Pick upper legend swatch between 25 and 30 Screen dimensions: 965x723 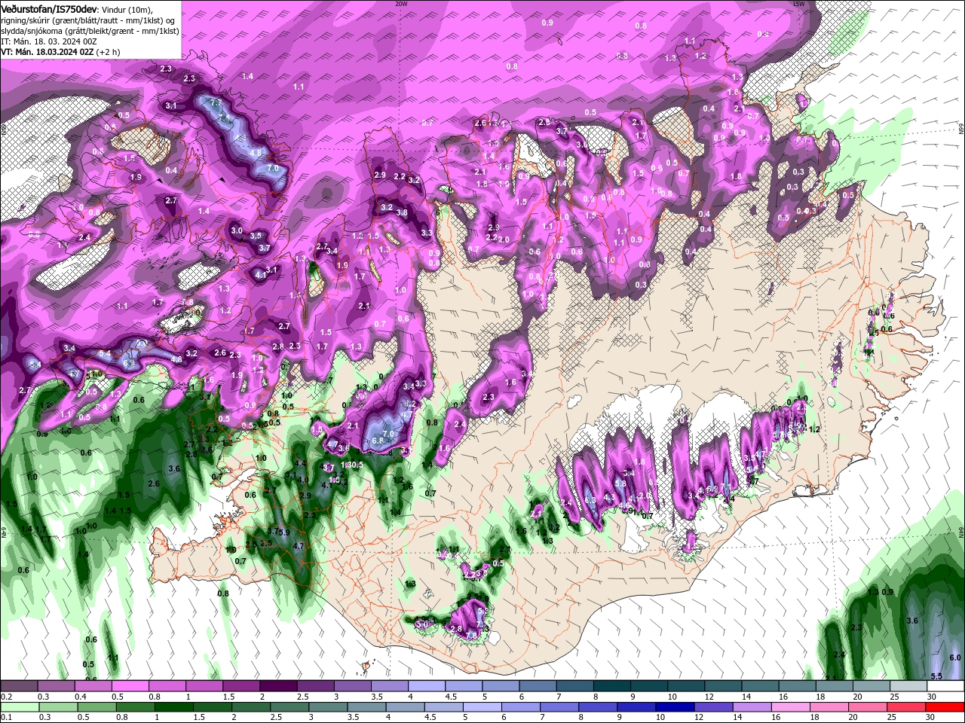908,686
